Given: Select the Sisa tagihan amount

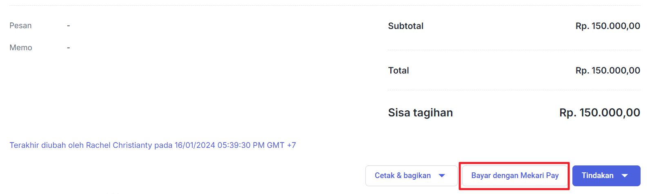Looking at the screenshot, I should tap(600, 113).
